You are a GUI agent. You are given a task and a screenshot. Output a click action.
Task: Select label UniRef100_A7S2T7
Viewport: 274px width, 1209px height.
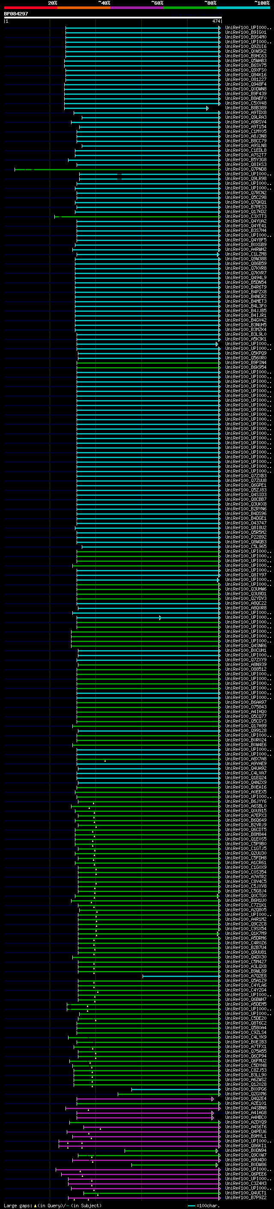(x=245, y=155)
